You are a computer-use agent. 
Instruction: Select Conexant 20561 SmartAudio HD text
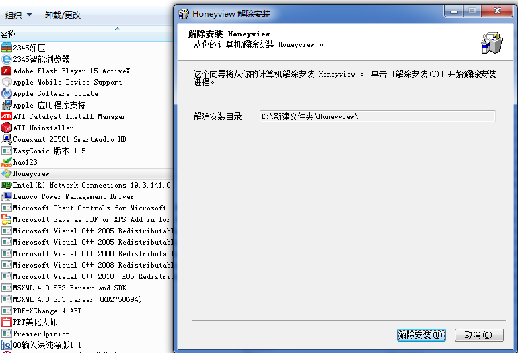click(x=69, y=139)
